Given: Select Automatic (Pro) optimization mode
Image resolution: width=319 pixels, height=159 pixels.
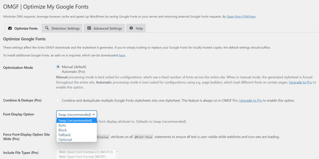Looking at the screenshot, I should [58, 72].
